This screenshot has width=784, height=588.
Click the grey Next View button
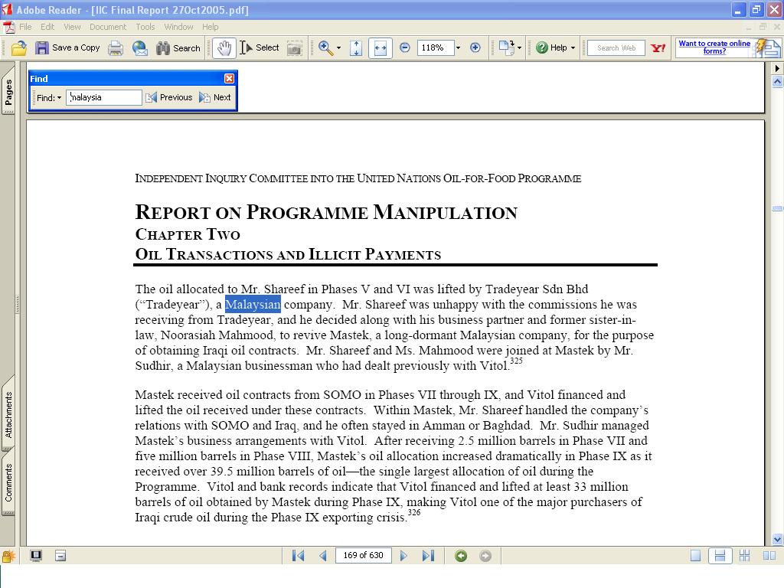pos(485,556)
